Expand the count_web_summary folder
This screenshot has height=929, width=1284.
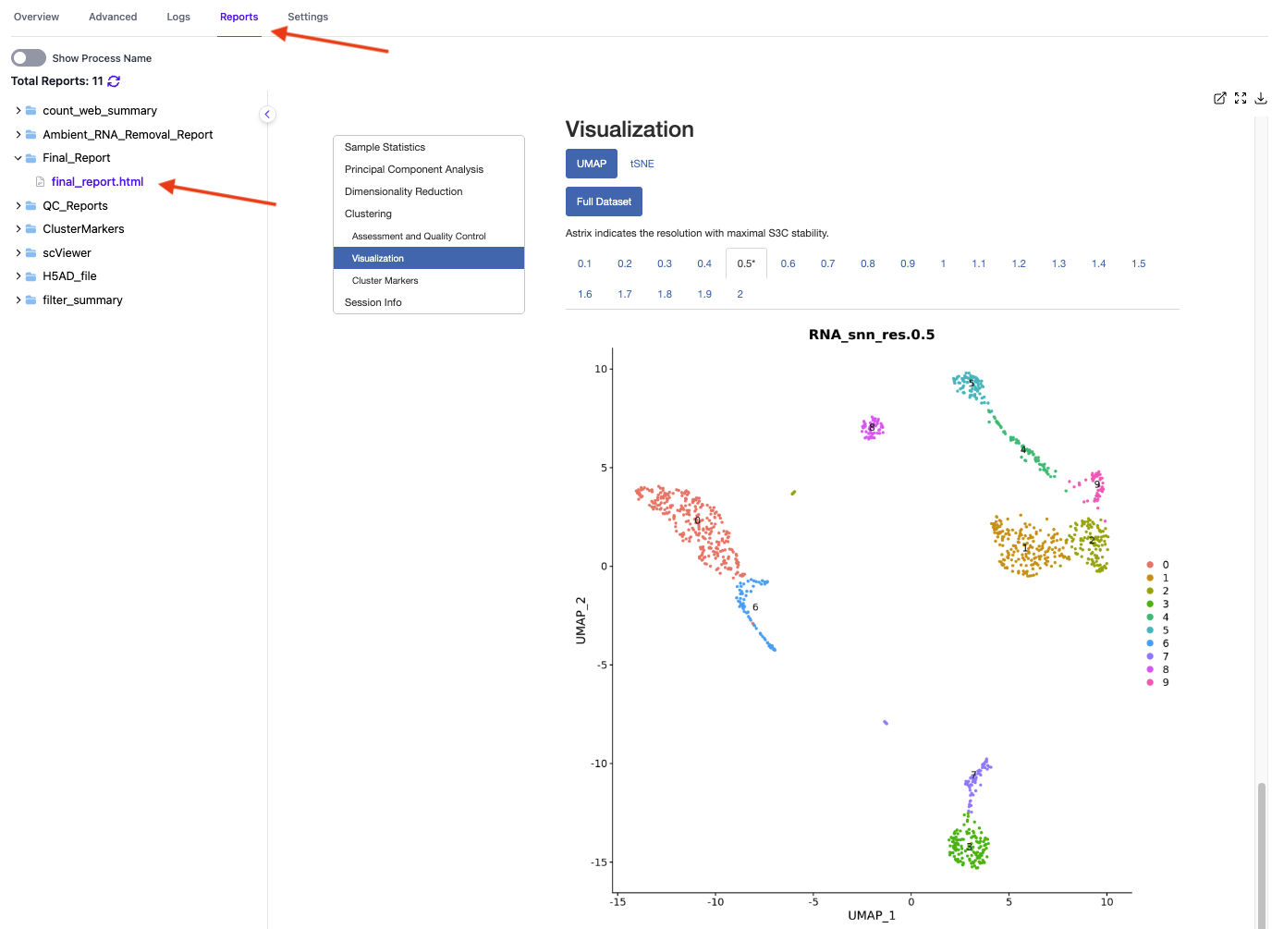[18, 111]
